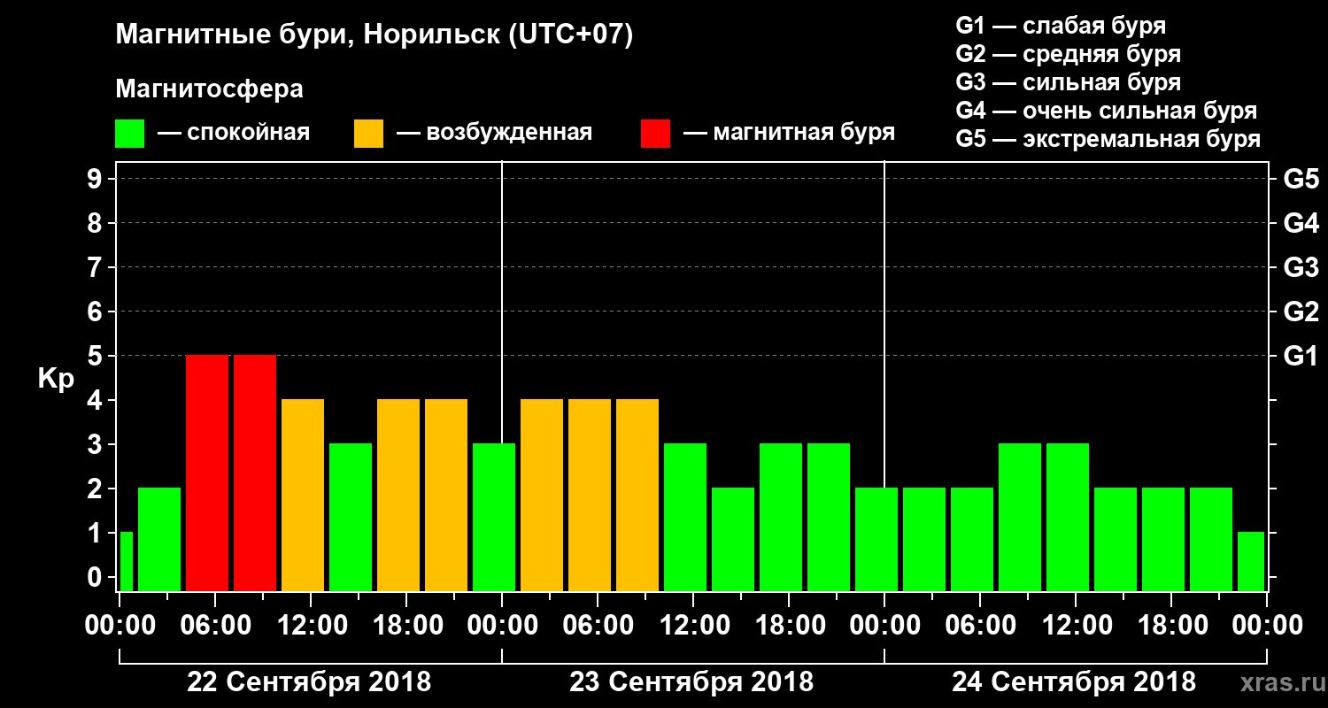Click the «Магнитосфера» legend heading

[209, 89]
